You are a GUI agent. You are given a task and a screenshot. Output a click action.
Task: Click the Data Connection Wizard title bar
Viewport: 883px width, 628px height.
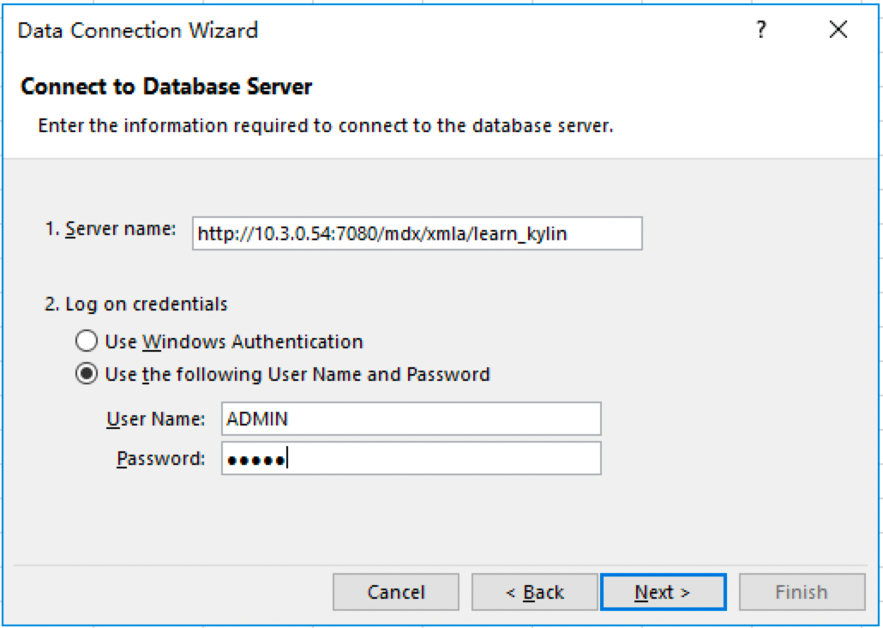coord(343,31)
